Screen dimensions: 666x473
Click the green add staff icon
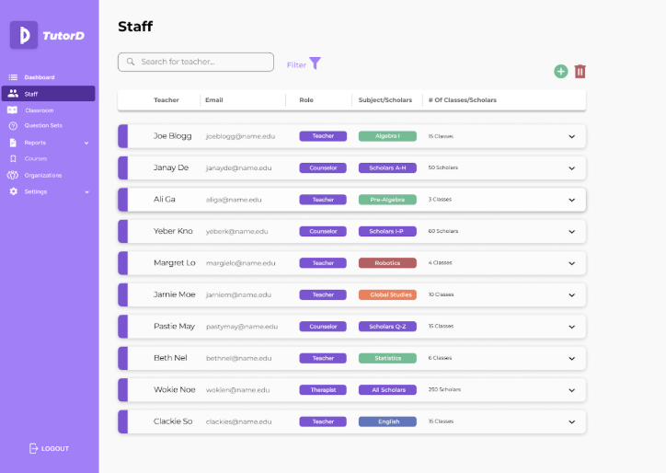point(561,72)
